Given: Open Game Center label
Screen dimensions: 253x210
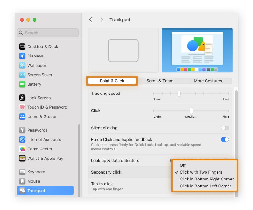Looking at the screenshot, I should [x=40, y=149].
